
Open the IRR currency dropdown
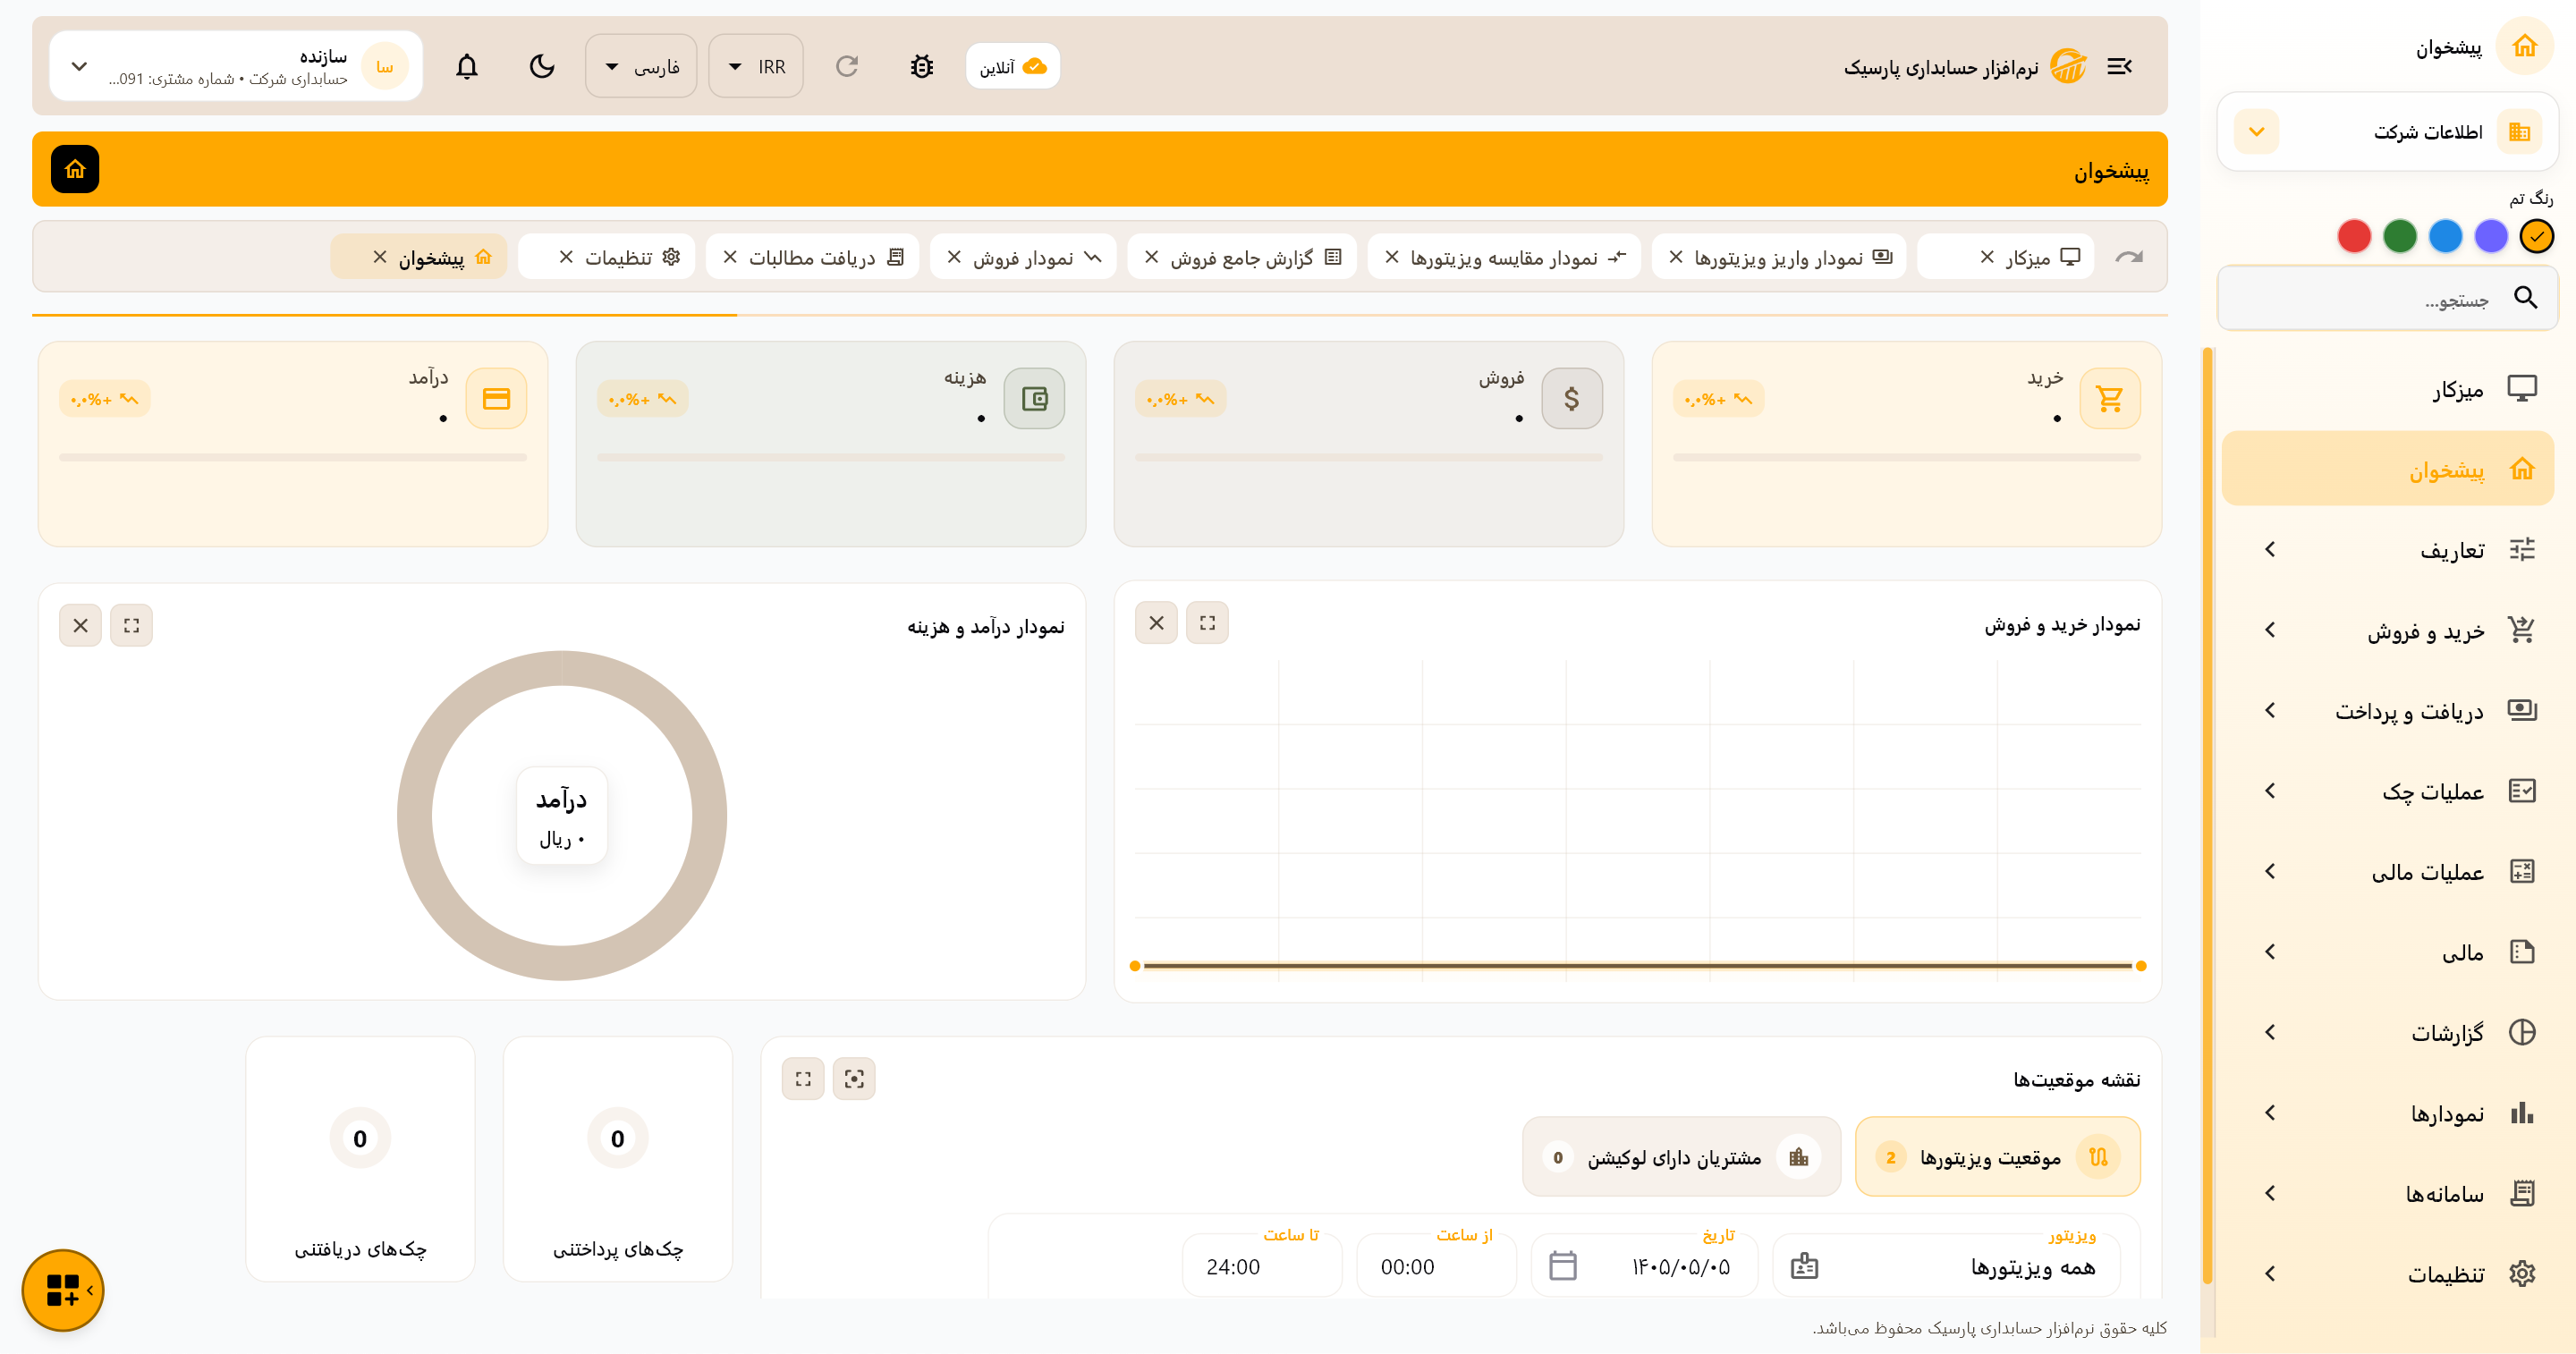[756, 66]
